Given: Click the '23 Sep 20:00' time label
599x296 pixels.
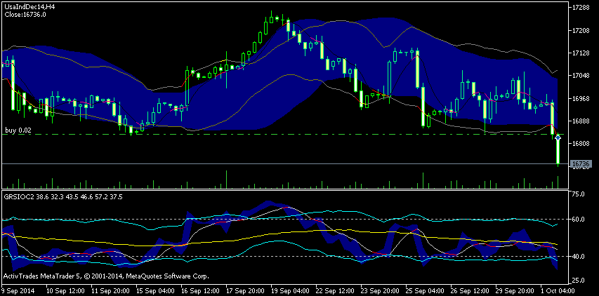Looking at the screenshot, I should pos(380,290).
